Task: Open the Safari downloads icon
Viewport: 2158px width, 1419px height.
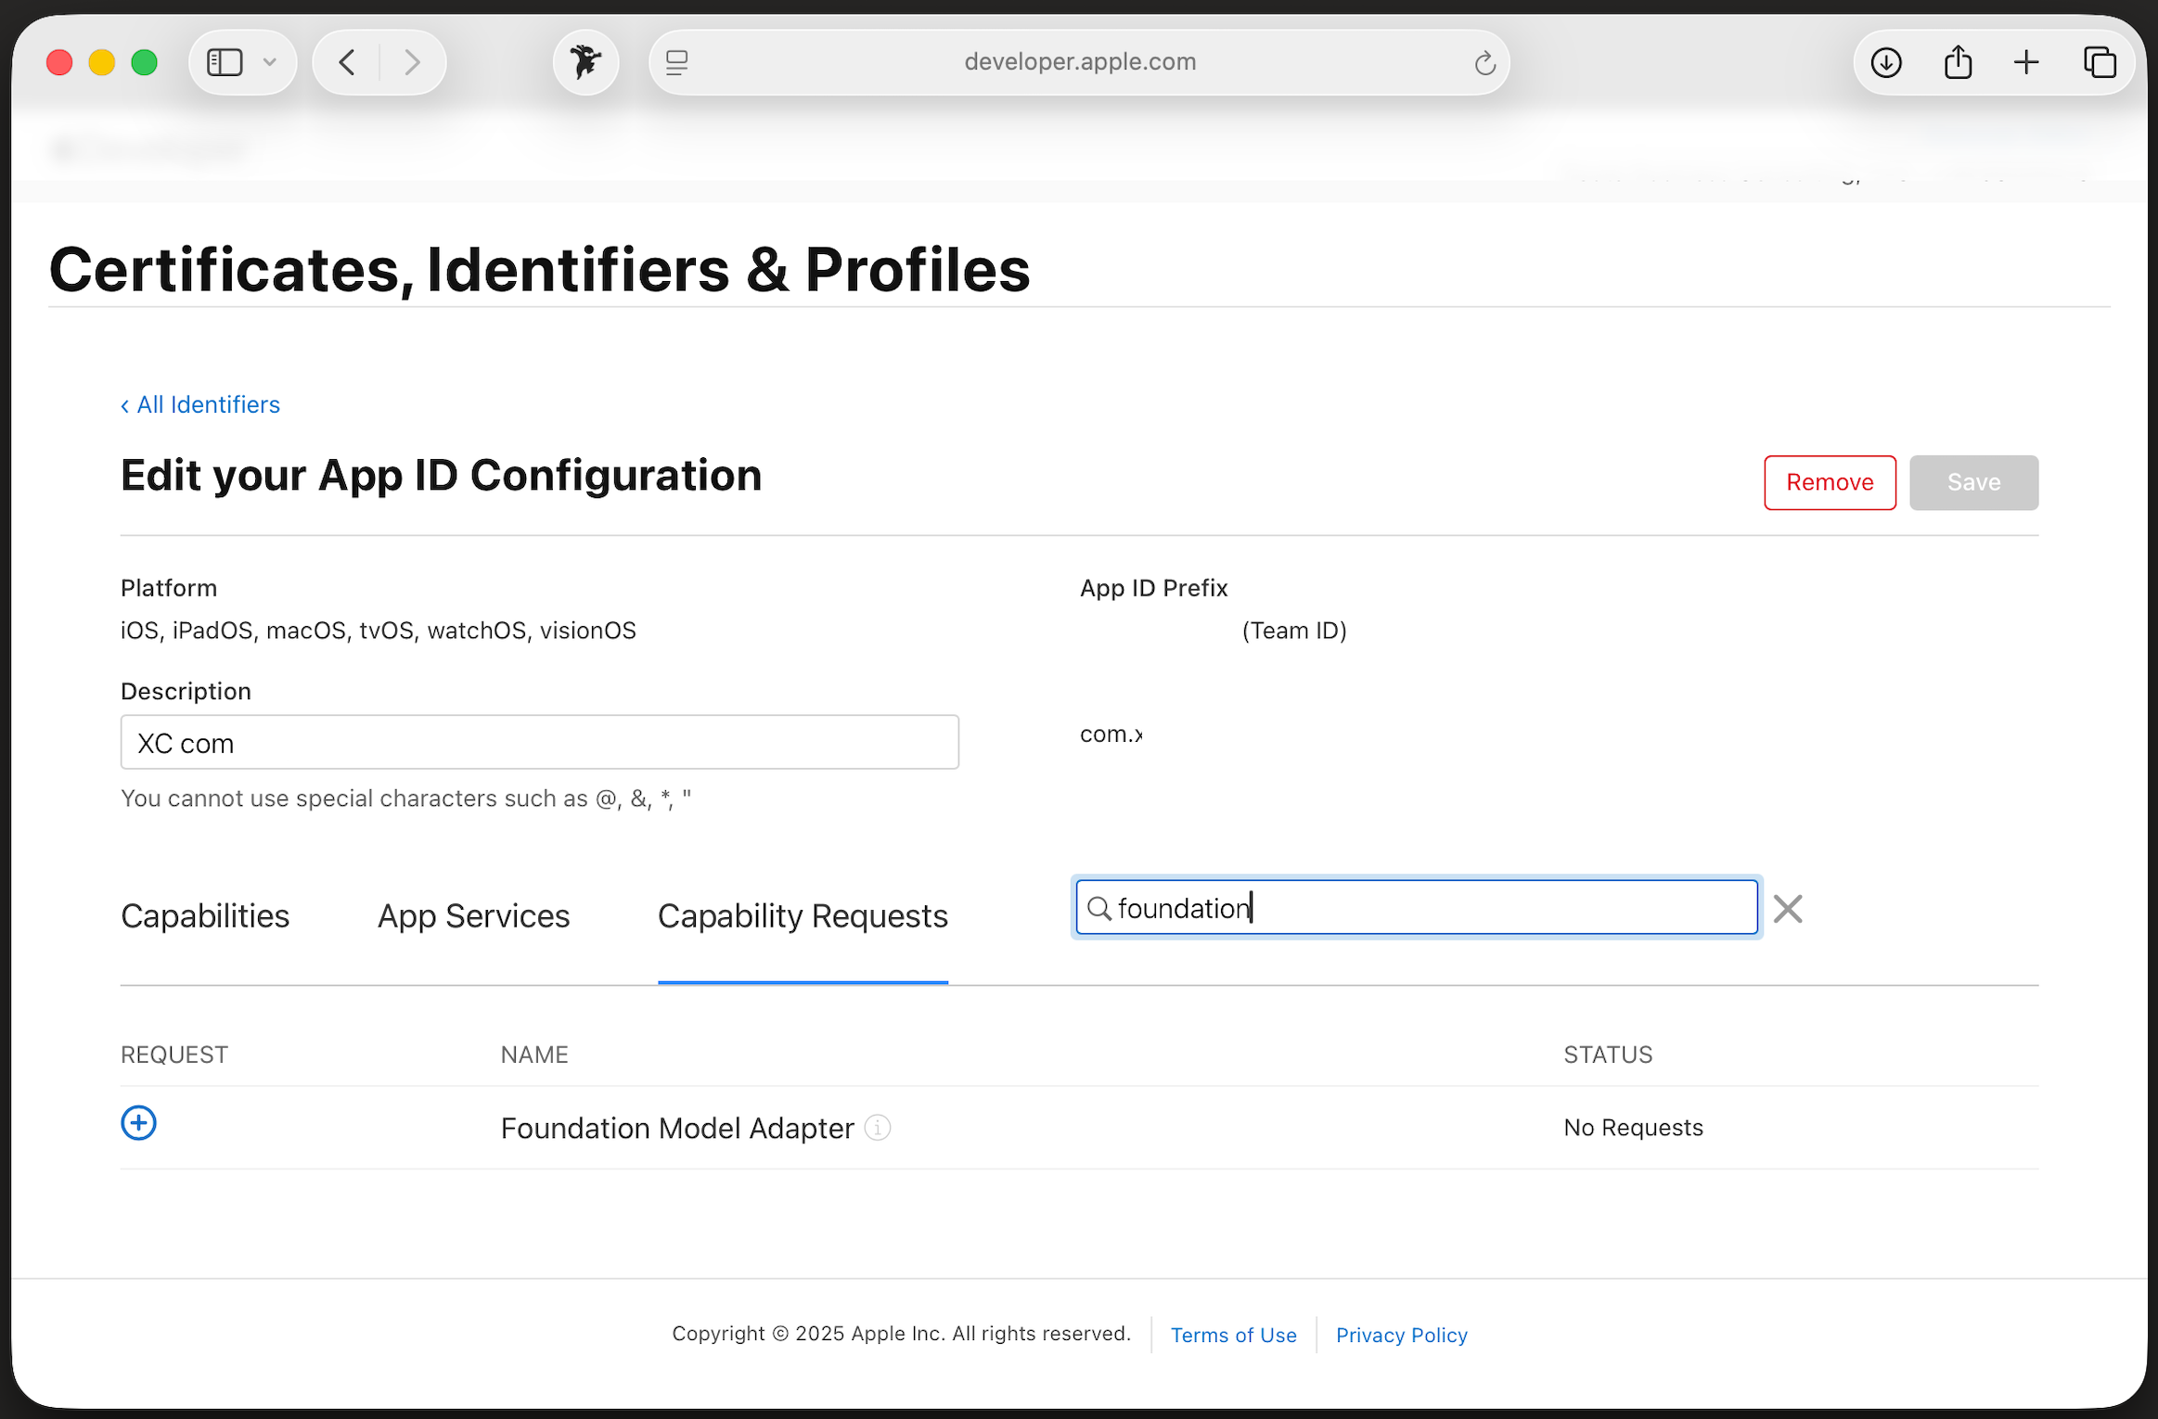Action: [1886, 63]
